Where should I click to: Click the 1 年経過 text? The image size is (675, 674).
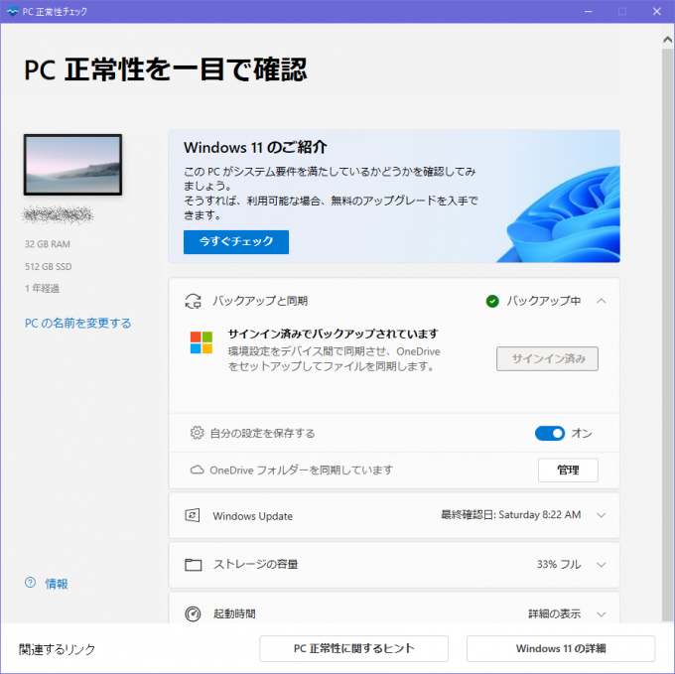(42, 289)
